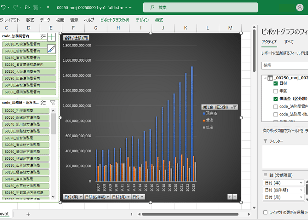Open the 日付 chart axis field button
Screen dimensions: 308x220
tap(138, 197)
